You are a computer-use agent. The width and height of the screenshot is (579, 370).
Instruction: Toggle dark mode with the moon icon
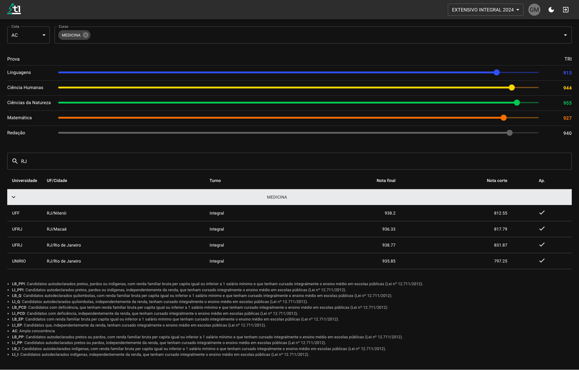(x=551, y=10)
